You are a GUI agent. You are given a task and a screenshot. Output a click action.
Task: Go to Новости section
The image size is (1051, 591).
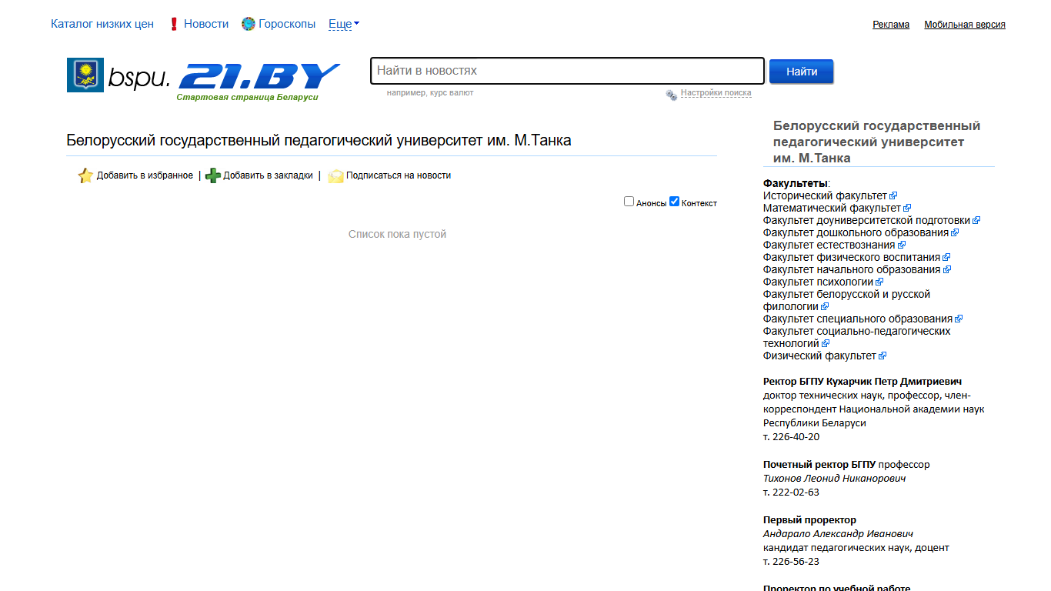[x=206, y=24]
